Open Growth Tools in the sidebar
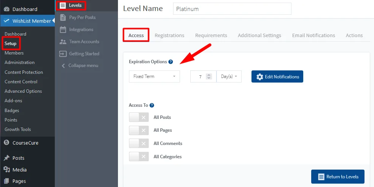 [x=18, y=129]
